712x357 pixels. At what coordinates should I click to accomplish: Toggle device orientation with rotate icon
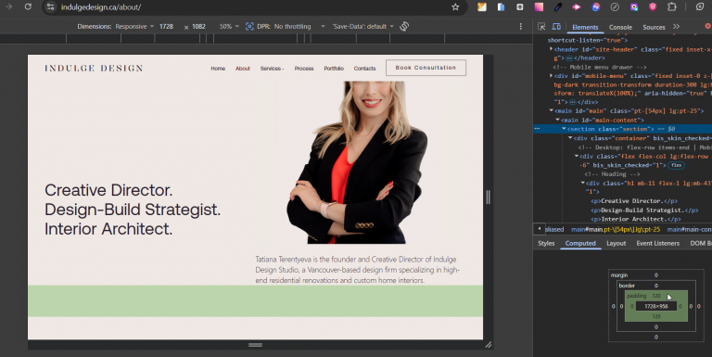(404, 26)
